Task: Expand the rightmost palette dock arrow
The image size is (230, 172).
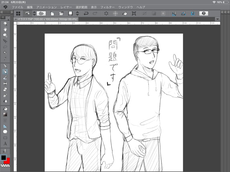Action: pyautogui.click(x=228, y=12)
